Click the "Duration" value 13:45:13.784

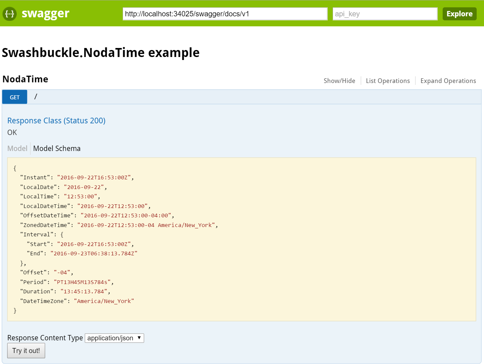(x=84, y=291)
